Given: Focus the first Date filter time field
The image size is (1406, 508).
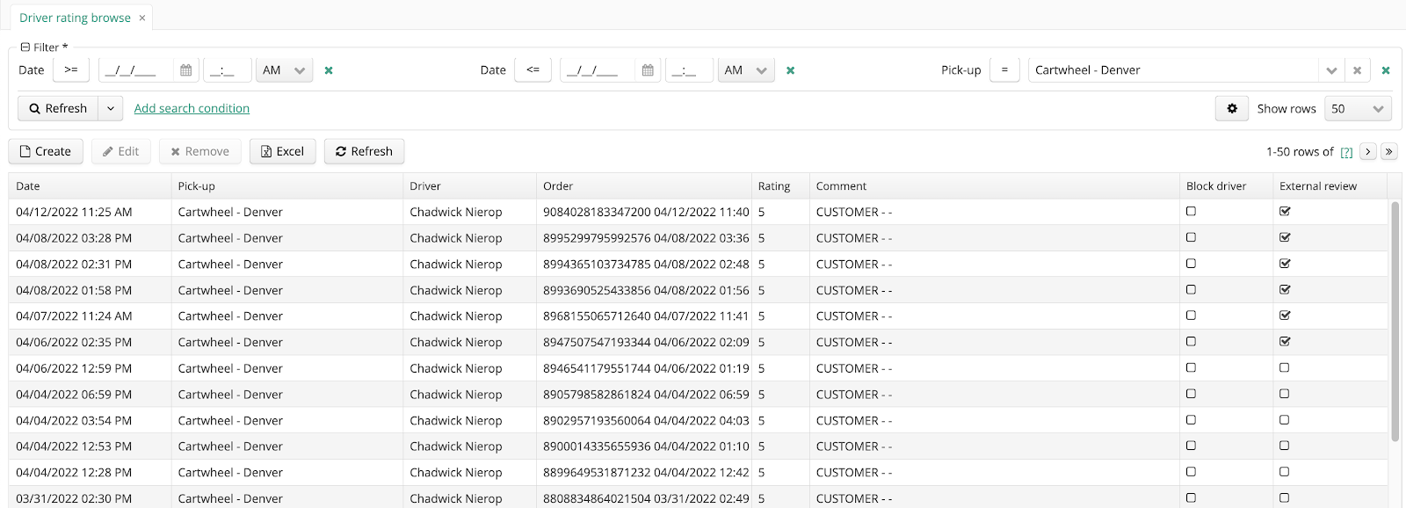Looking at the screenshot, I should tap(227, 70).
